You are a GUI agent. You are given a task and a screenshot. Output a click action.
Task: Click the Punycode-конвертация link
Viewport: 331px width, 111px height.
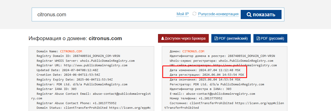click(x=218, y=14)
